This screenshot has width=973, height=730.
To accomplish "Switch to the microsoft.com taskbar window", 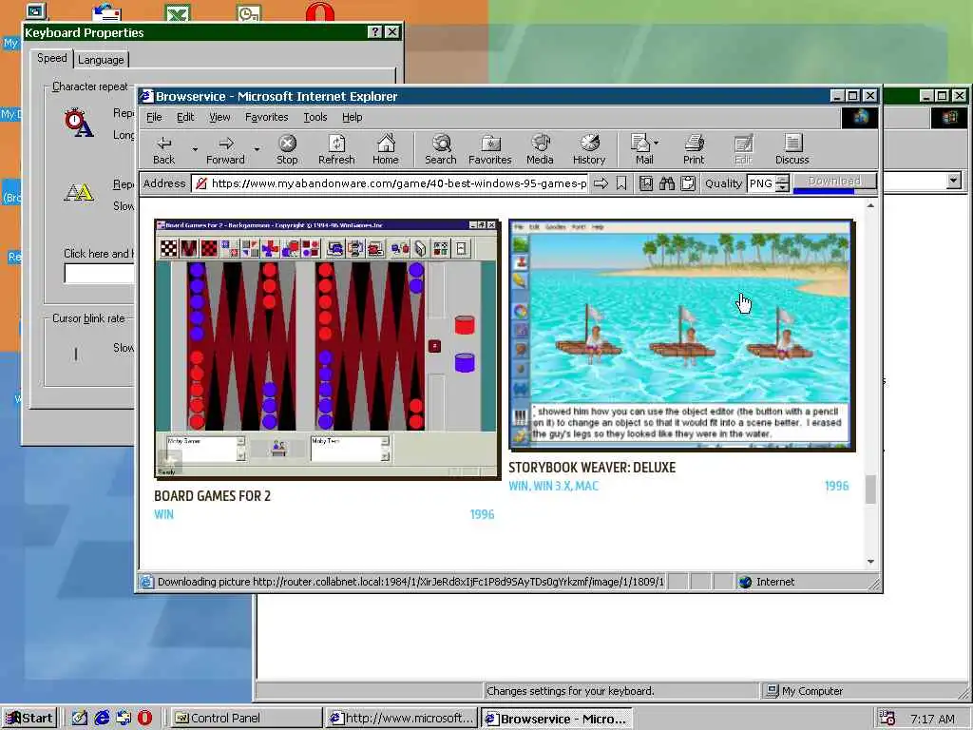I will click(402, 719).
